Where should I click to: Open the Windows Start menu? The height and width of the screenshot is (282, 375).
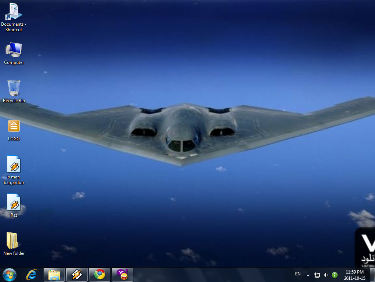click(x=9, y=275)
